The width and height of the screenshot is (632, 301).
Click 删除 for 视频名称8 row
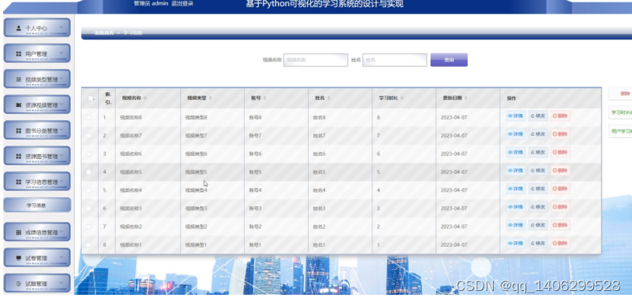pos(560,116)
